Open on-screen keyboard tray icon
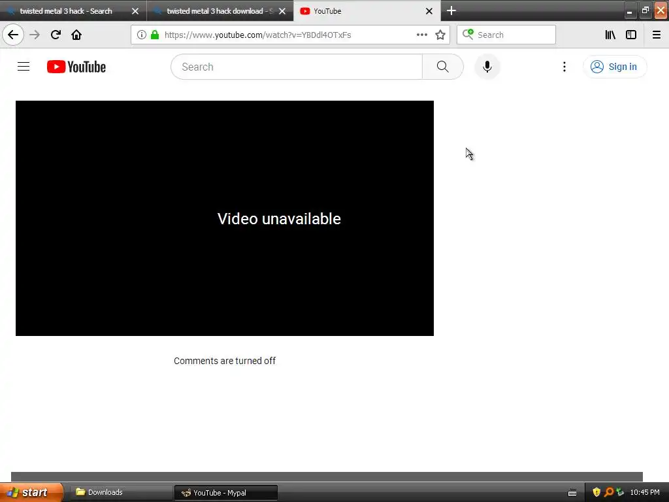The height and width of the screenshot is (502, 669). pos(572,493)
